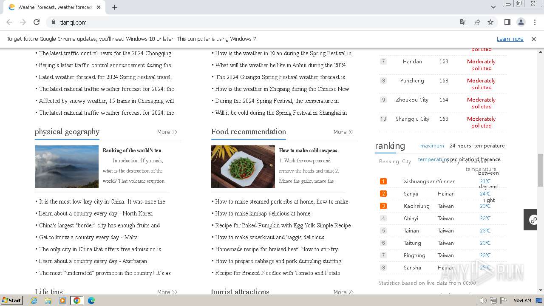Open volcano thumbnail image

pyautogui.click(x=67, y=167)
